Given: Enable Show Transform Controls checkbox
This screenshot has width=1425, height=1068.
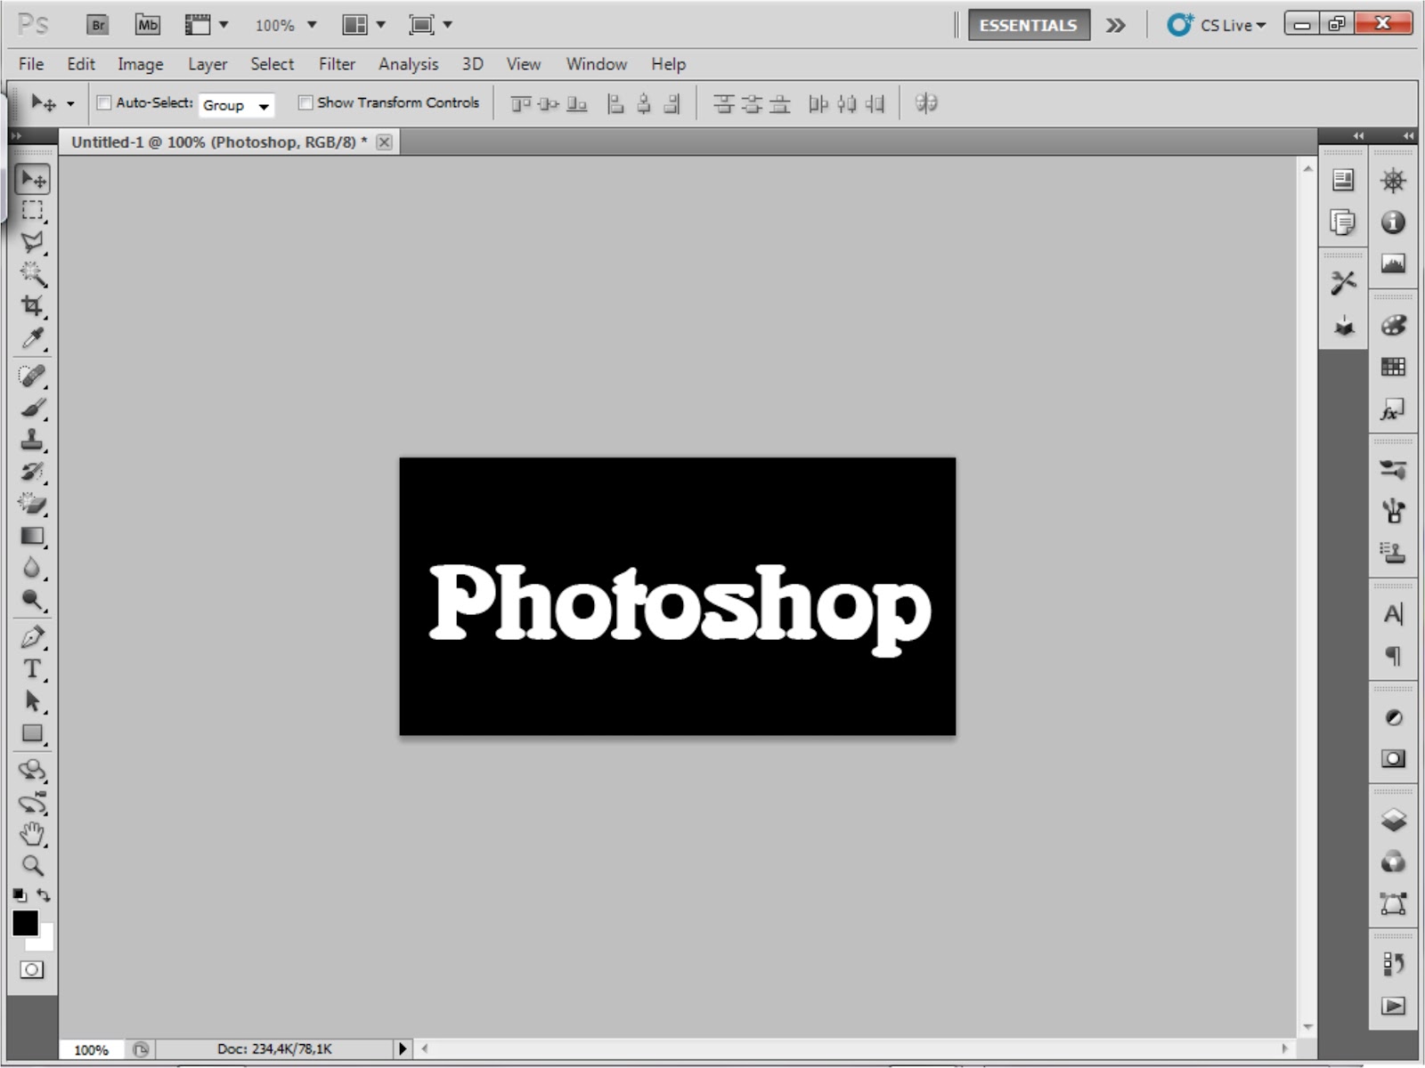Looking at the screenshot, I should pos(305,103).
